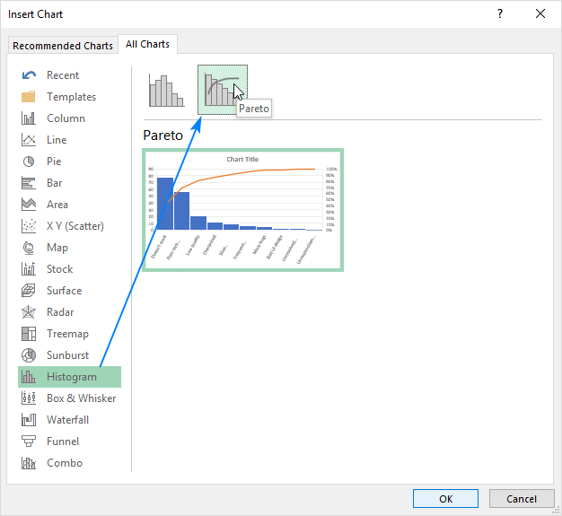Pick the Treemap chart icon
Viewport: 562px width, 516px height.
coord(29,334)
